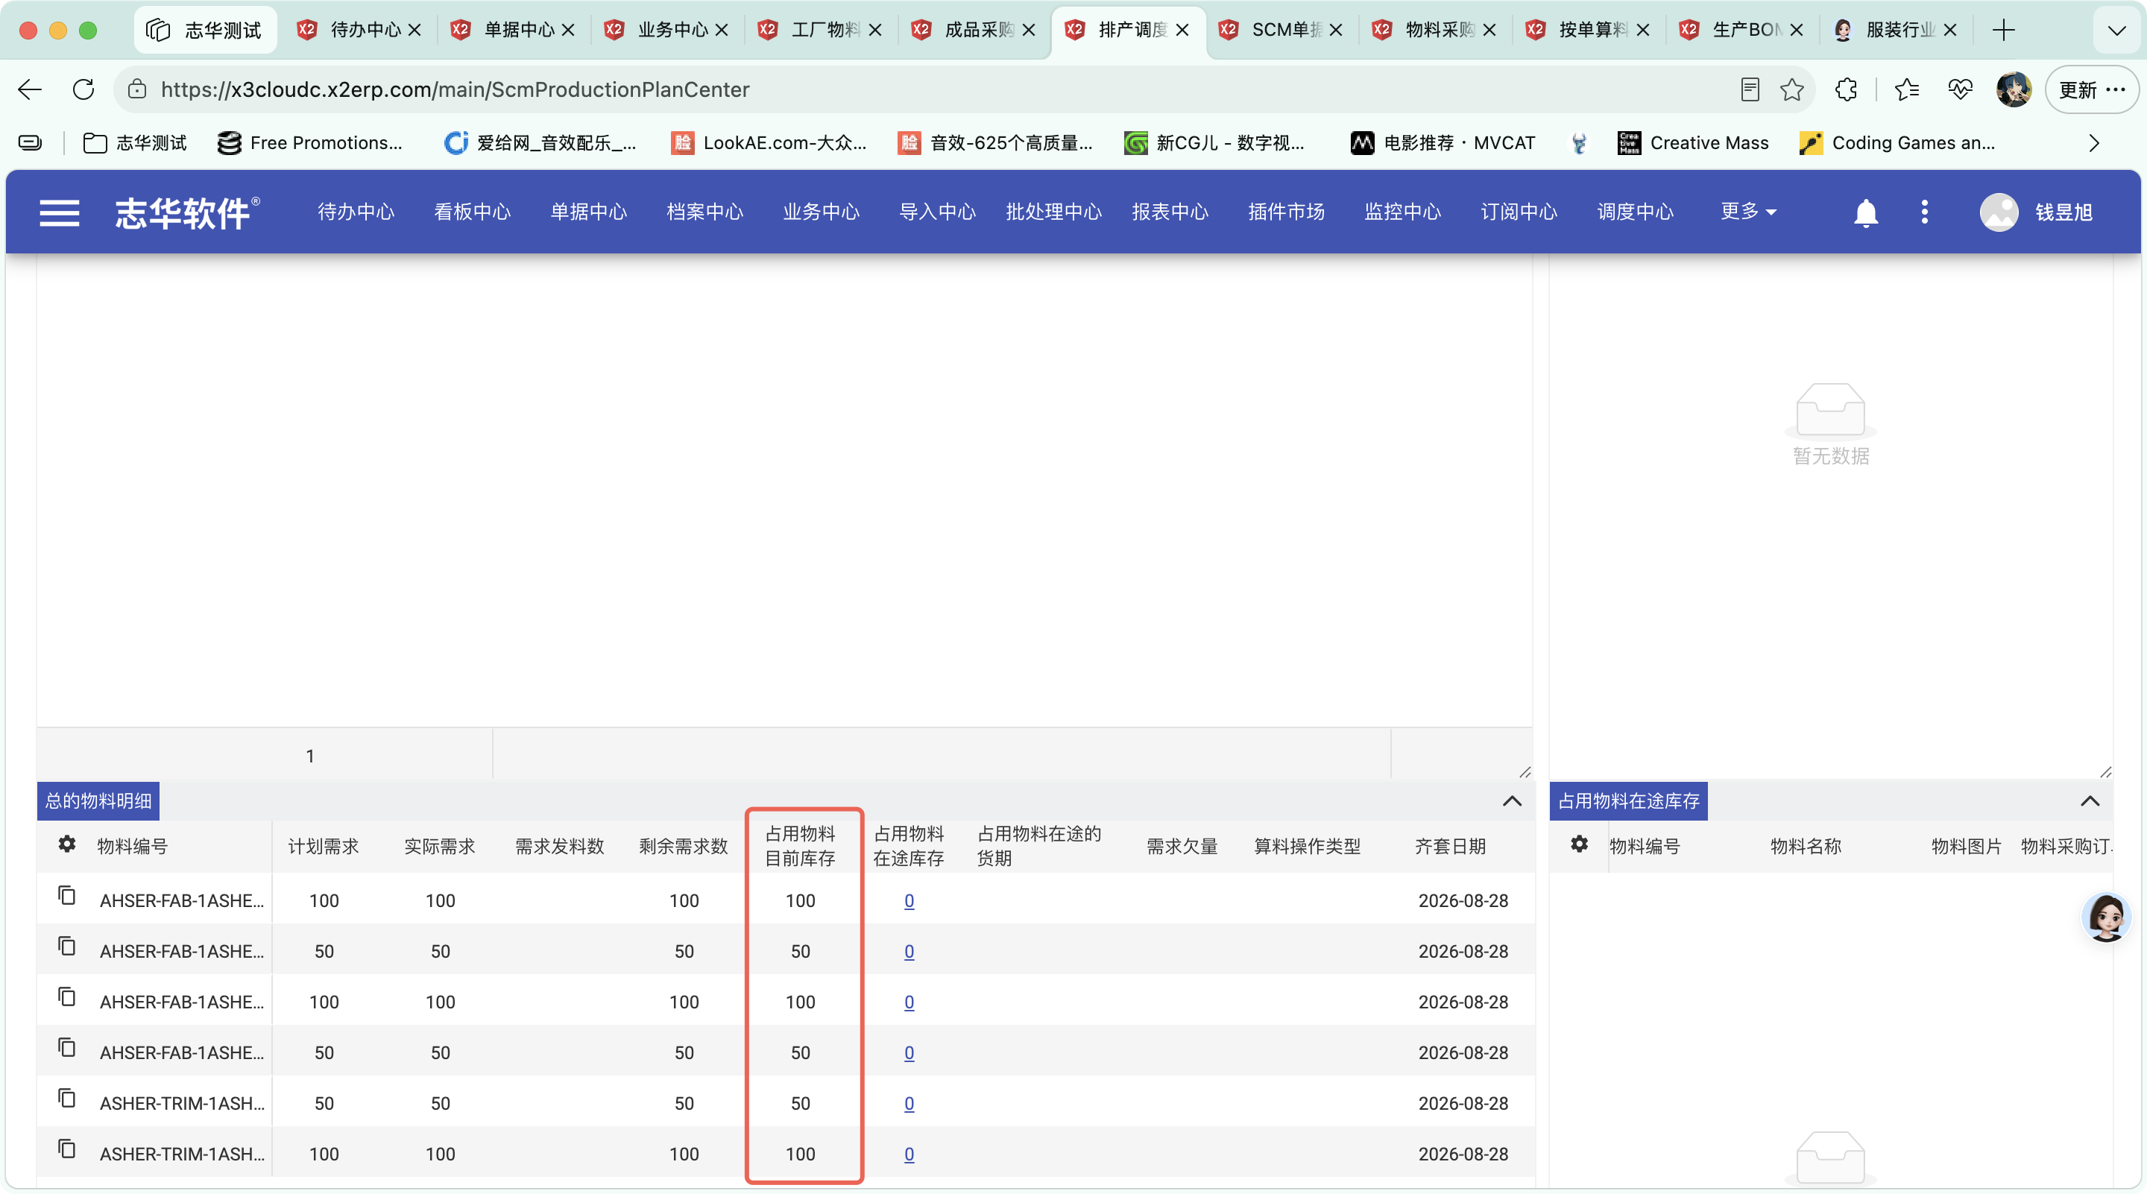Click copy icon on the ASHER-TRIM row with 计划需求 100
2147x1194 pixels.
(66, 1149)
